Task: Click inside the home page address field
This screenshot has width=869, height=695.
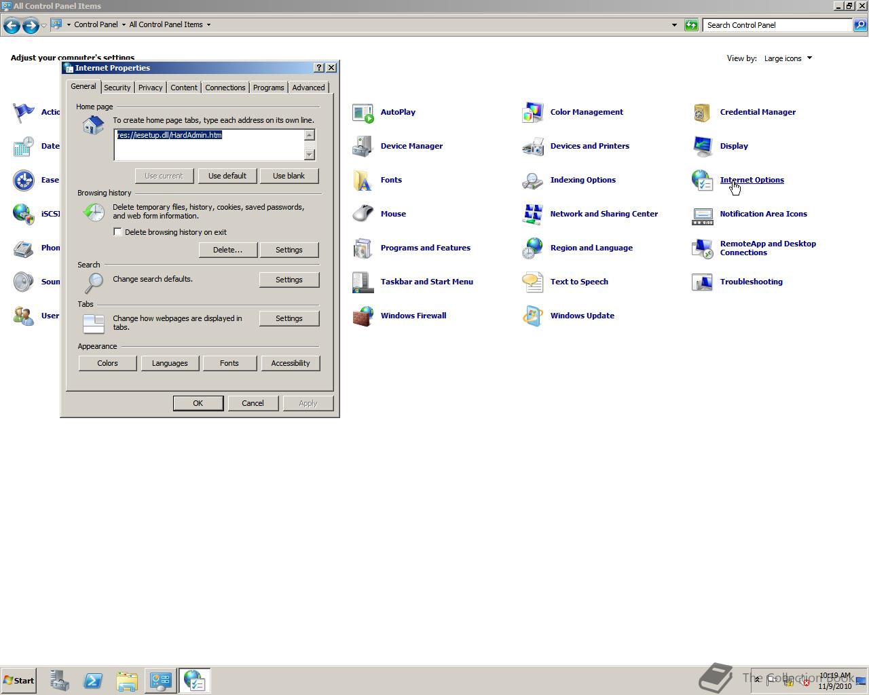Action: 209,145
